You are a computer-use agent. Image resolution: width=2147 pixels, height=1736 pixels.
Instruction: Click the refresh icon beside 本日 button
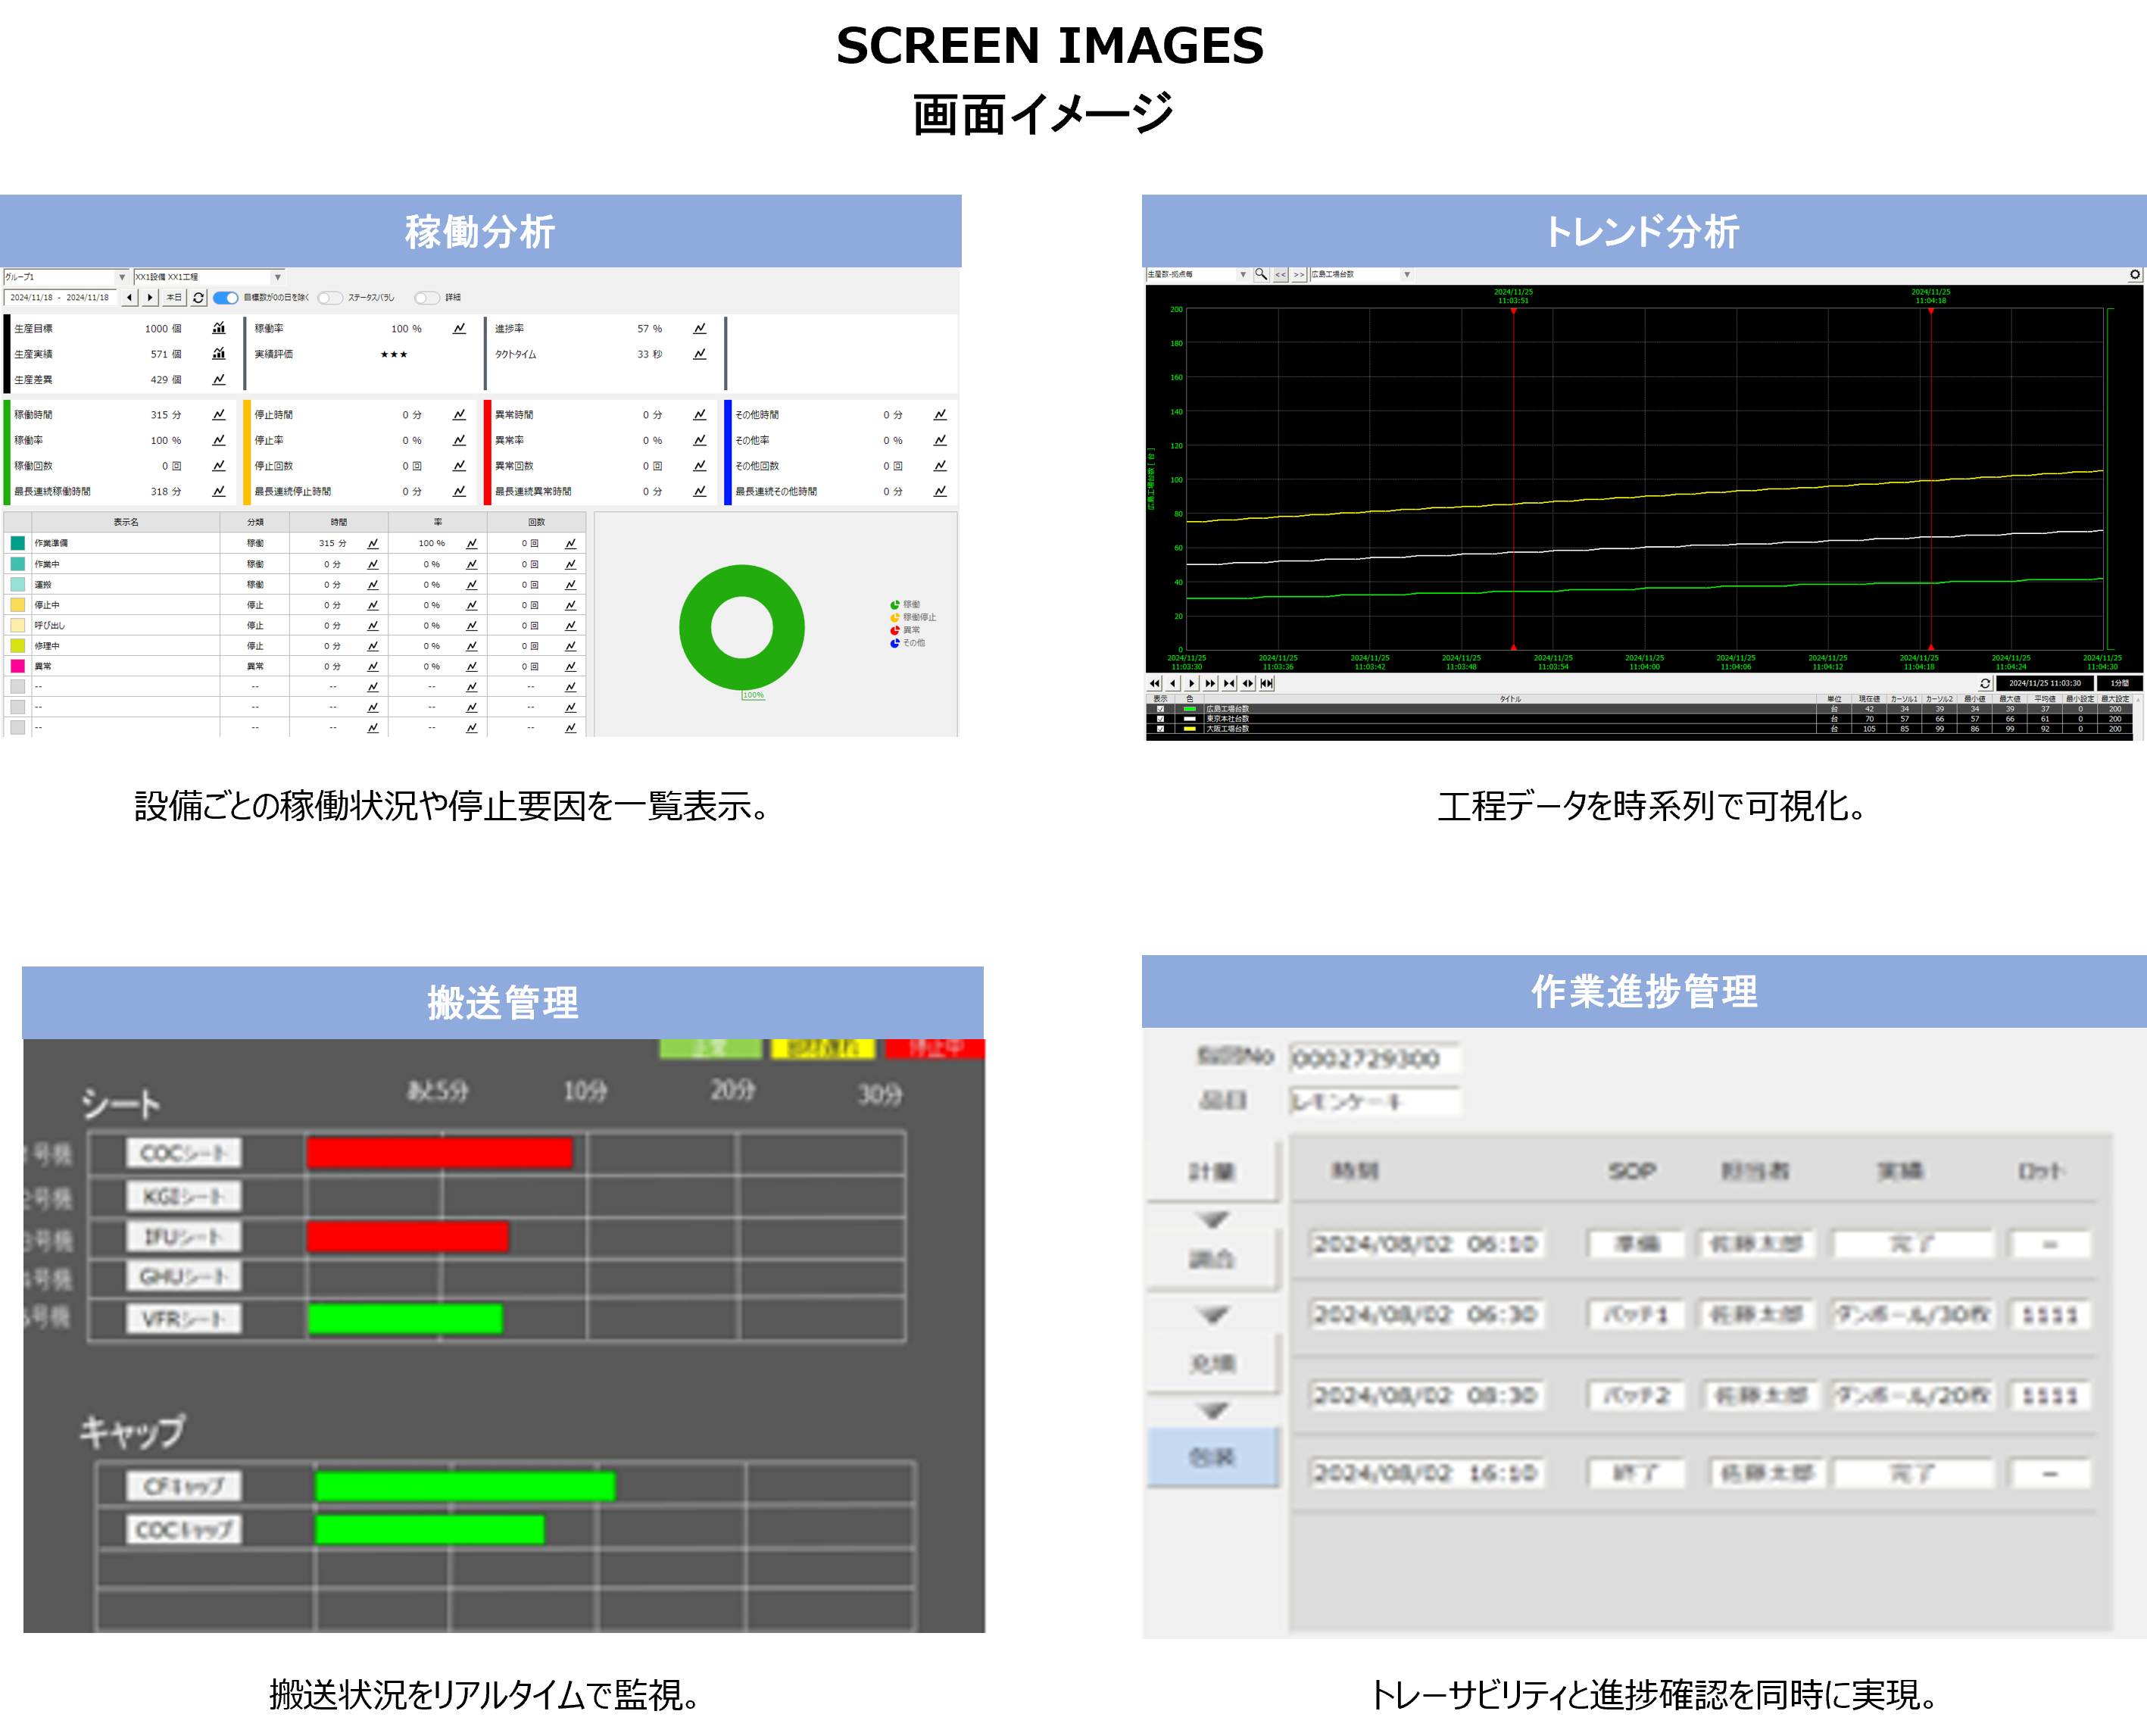coord(198,297)
